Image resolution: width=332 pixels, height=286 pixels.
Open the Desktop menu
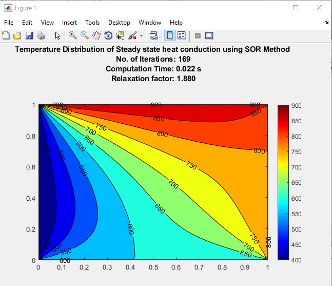[x=119, y=23]
